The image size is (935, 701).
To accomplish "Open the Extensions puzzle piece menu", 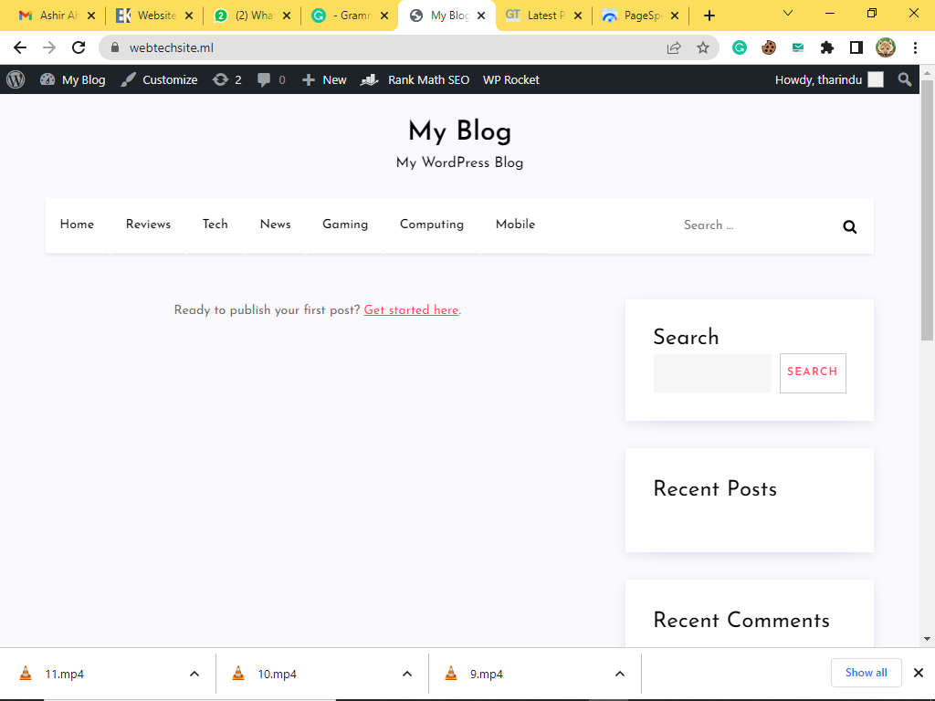I will [827, 47].
